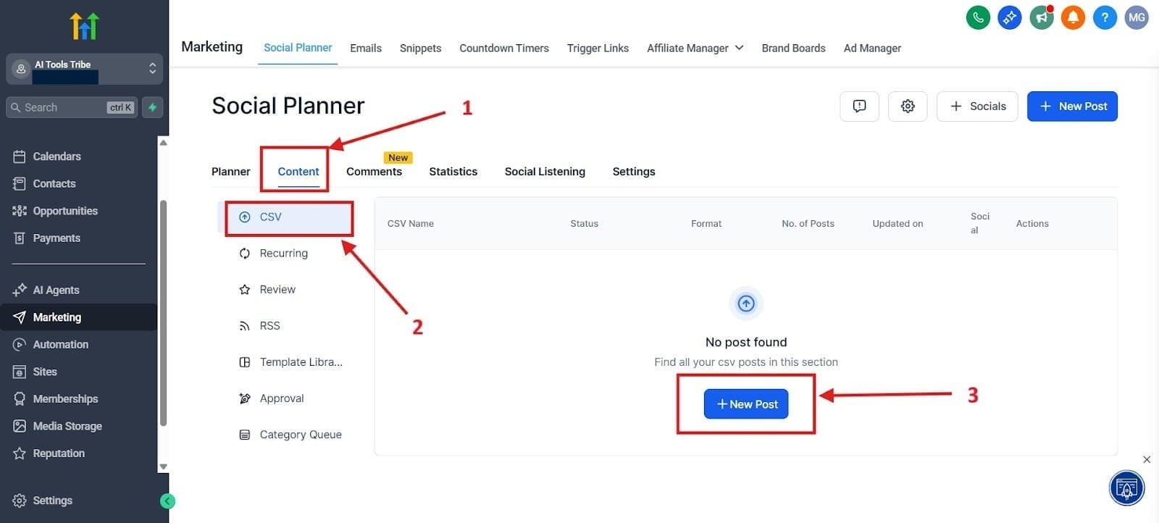The height and width of the screenshot is (523, 1159).
Task: Open Media Storage from the sidebar
Action: [x=67, y=426]
